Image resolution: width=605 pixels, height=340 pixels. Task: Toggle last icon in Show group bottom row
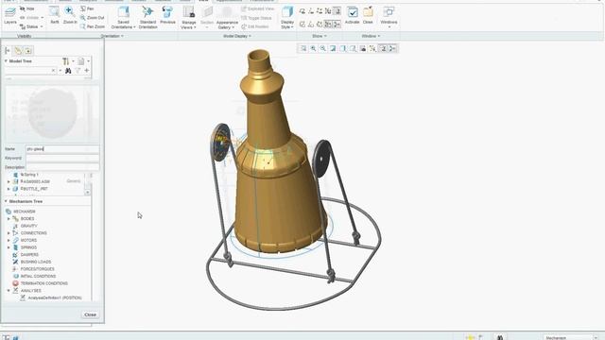coord(337,25)
